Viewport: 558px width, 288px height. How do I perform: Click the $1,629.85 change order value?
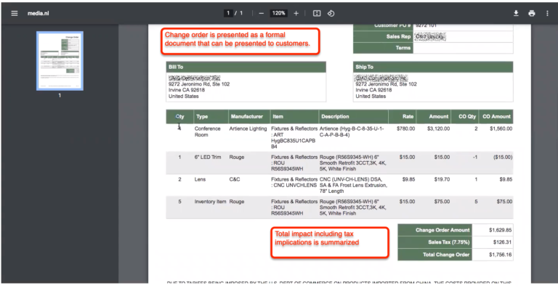501,230
